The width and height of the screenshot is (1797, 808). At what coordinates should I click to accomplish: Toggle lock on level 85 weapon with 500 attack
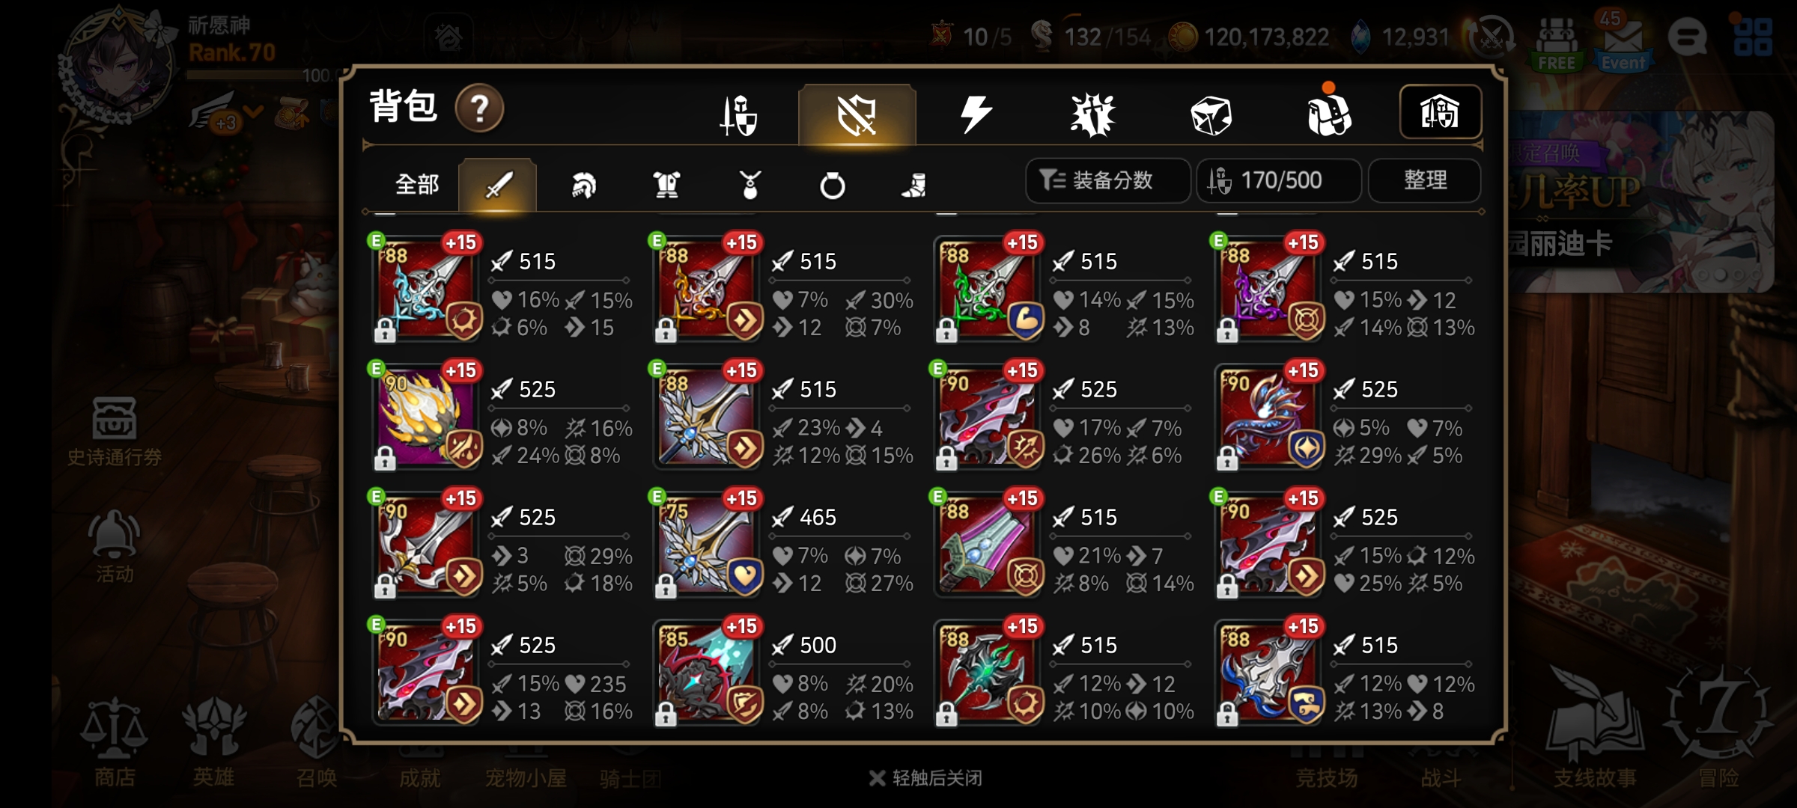tap(666, 714)
